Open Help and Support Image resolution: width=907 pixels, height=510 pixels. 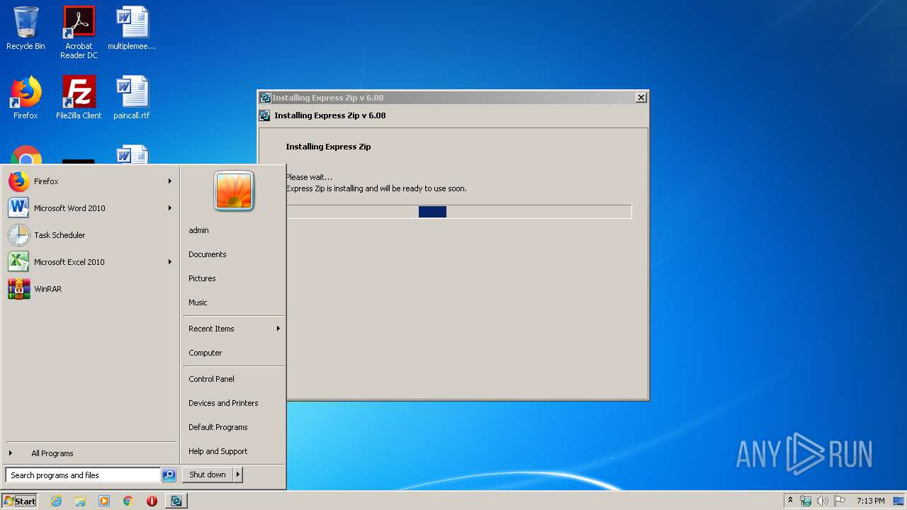[x=218, y=451]
